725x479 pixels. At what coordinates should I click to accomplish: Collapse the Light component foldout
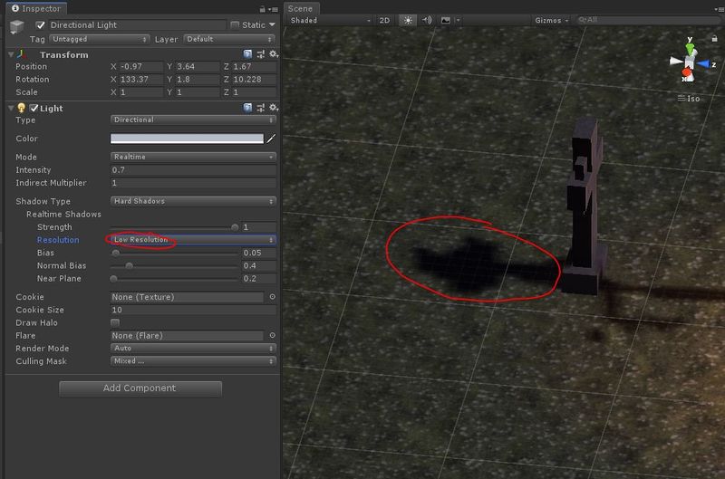(11, 108)
